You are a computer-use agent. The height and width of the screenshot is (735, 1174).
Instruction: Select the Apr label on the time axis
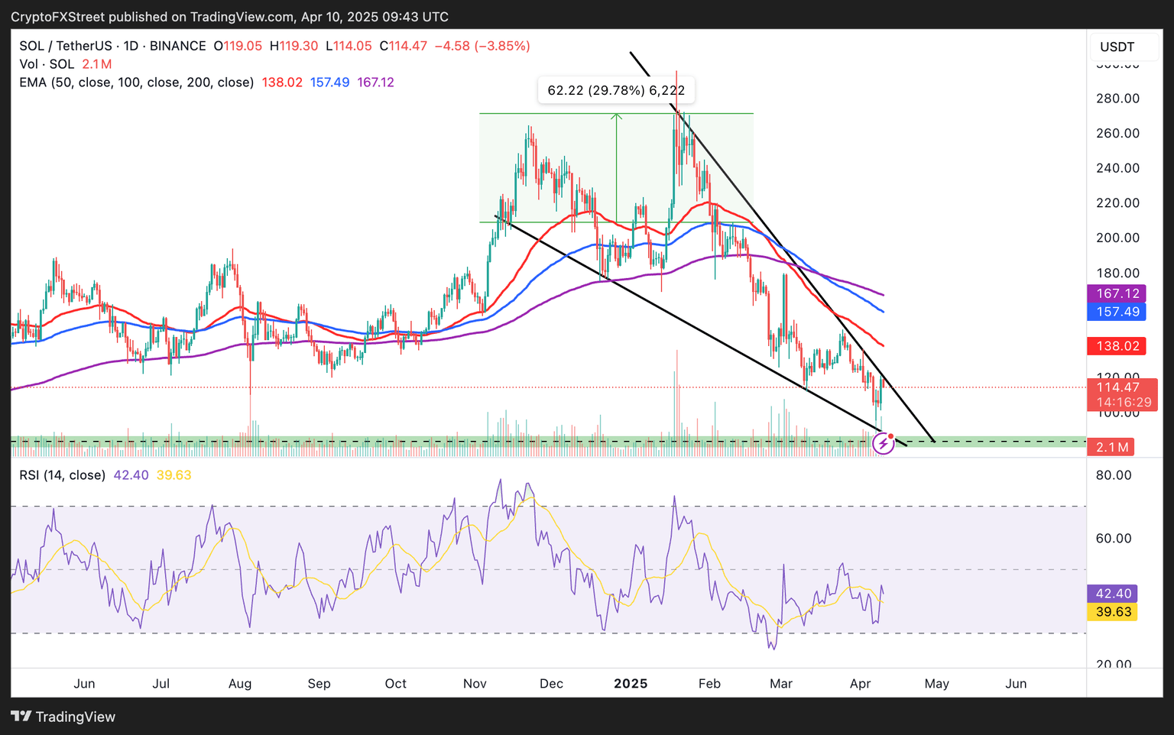pos(860,684)
